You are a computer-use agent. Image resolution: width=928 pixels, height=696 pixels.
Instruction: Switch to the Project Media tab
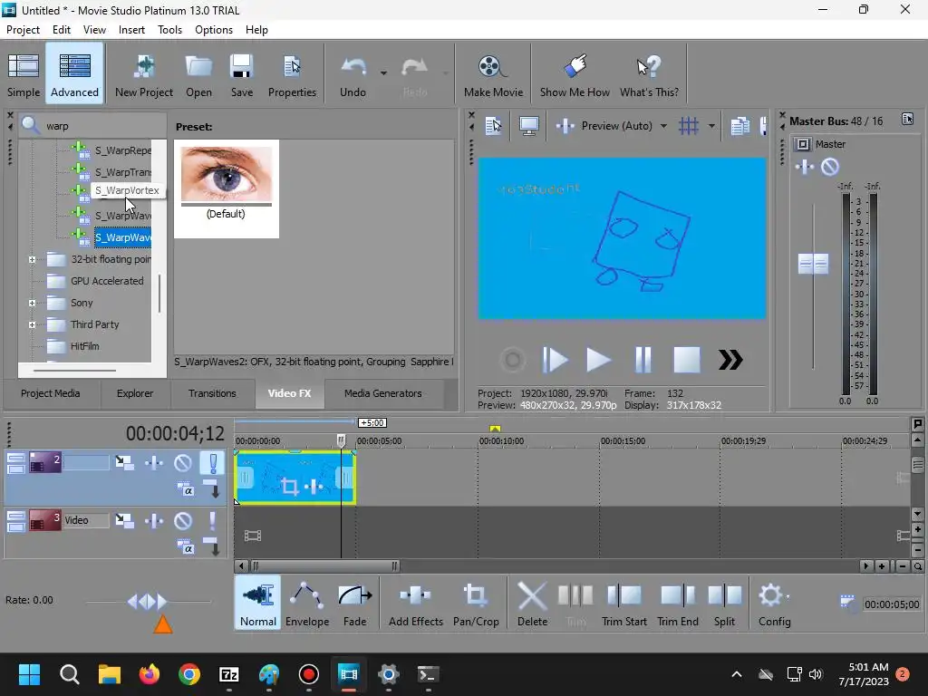click(51, 393)
